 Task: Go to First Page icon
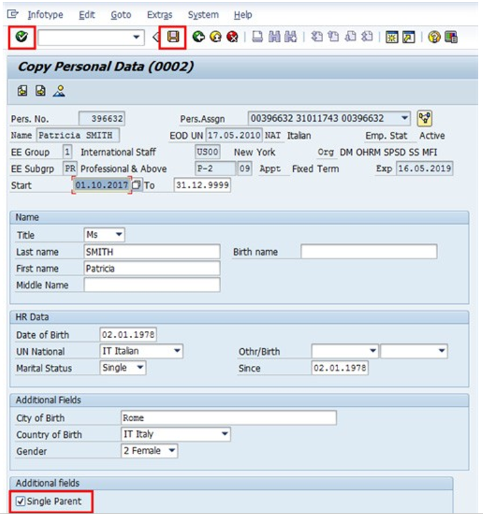pyautogui.click(x=316, y=37)
